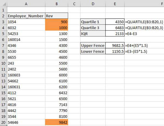Select Rev value 1500
This screenshot has width=164, height=126.
pyautogui.click(x=57, y=40)
